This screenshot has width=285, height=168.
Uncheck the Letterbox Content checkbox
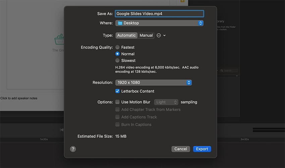117,91
